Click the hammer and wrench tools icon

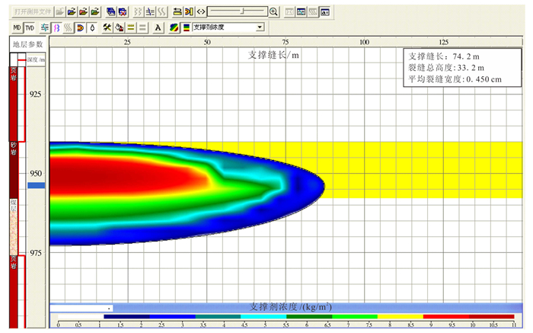pos(107,27)
